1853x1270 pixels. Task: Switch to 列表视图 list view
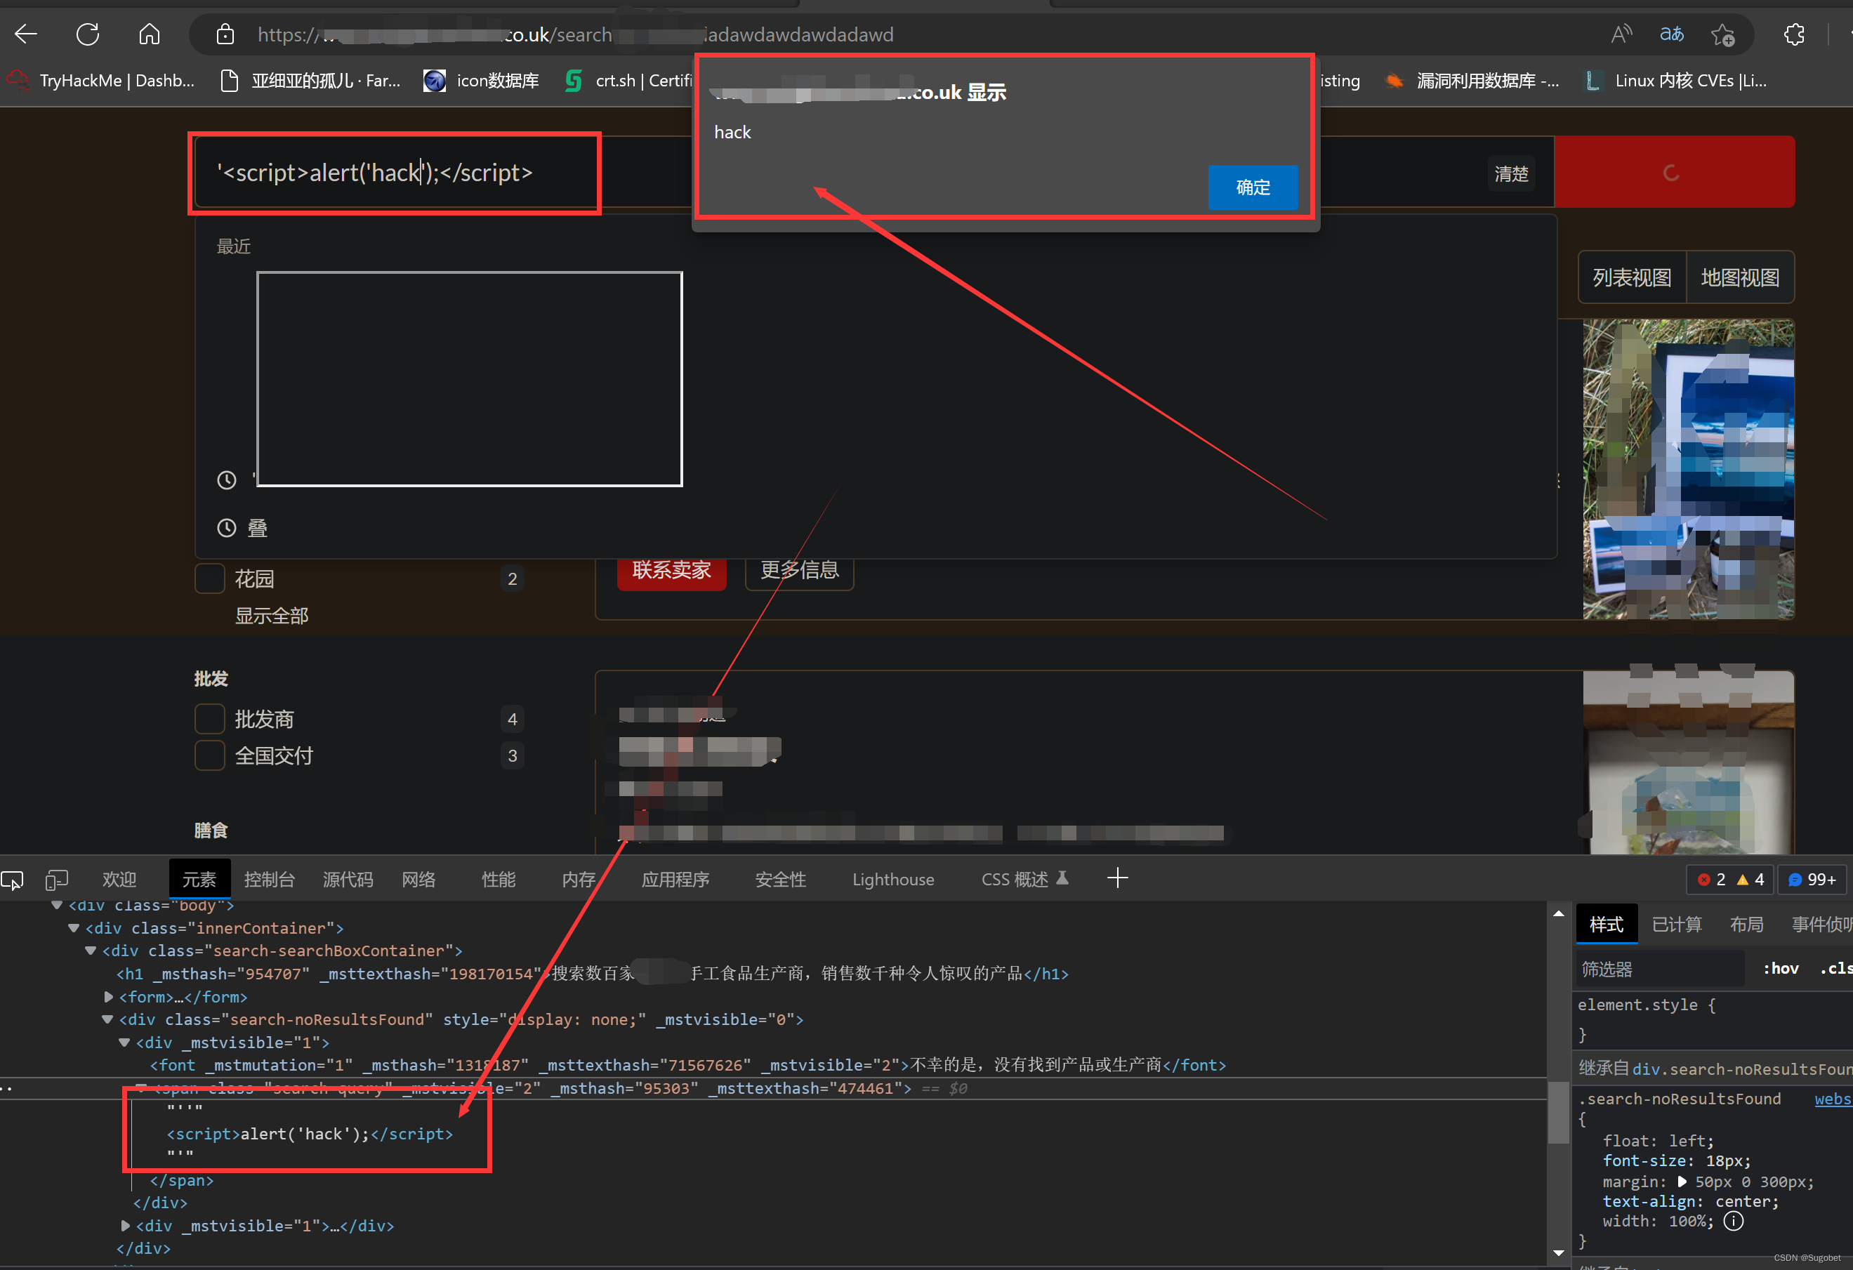pyautogui.click(x=1631, y=277)
